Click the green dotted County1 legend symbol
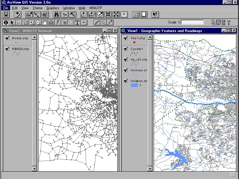This screenshot has height=179, width=239. [x=134, y=53]
